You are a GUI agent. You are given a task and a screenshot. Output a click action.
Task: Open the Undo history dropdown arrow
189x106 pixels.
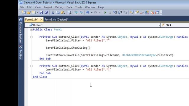pos(92,12)
